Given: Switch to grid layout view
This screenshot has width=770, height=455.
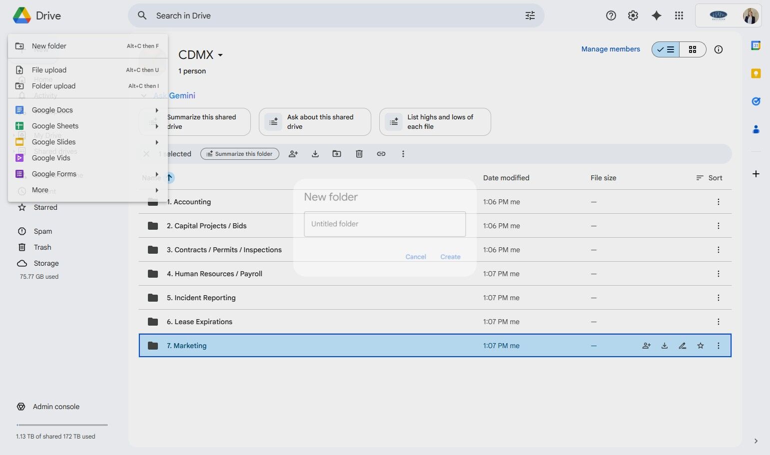Looking at the screenshot, I should click(x=692, y=49).
